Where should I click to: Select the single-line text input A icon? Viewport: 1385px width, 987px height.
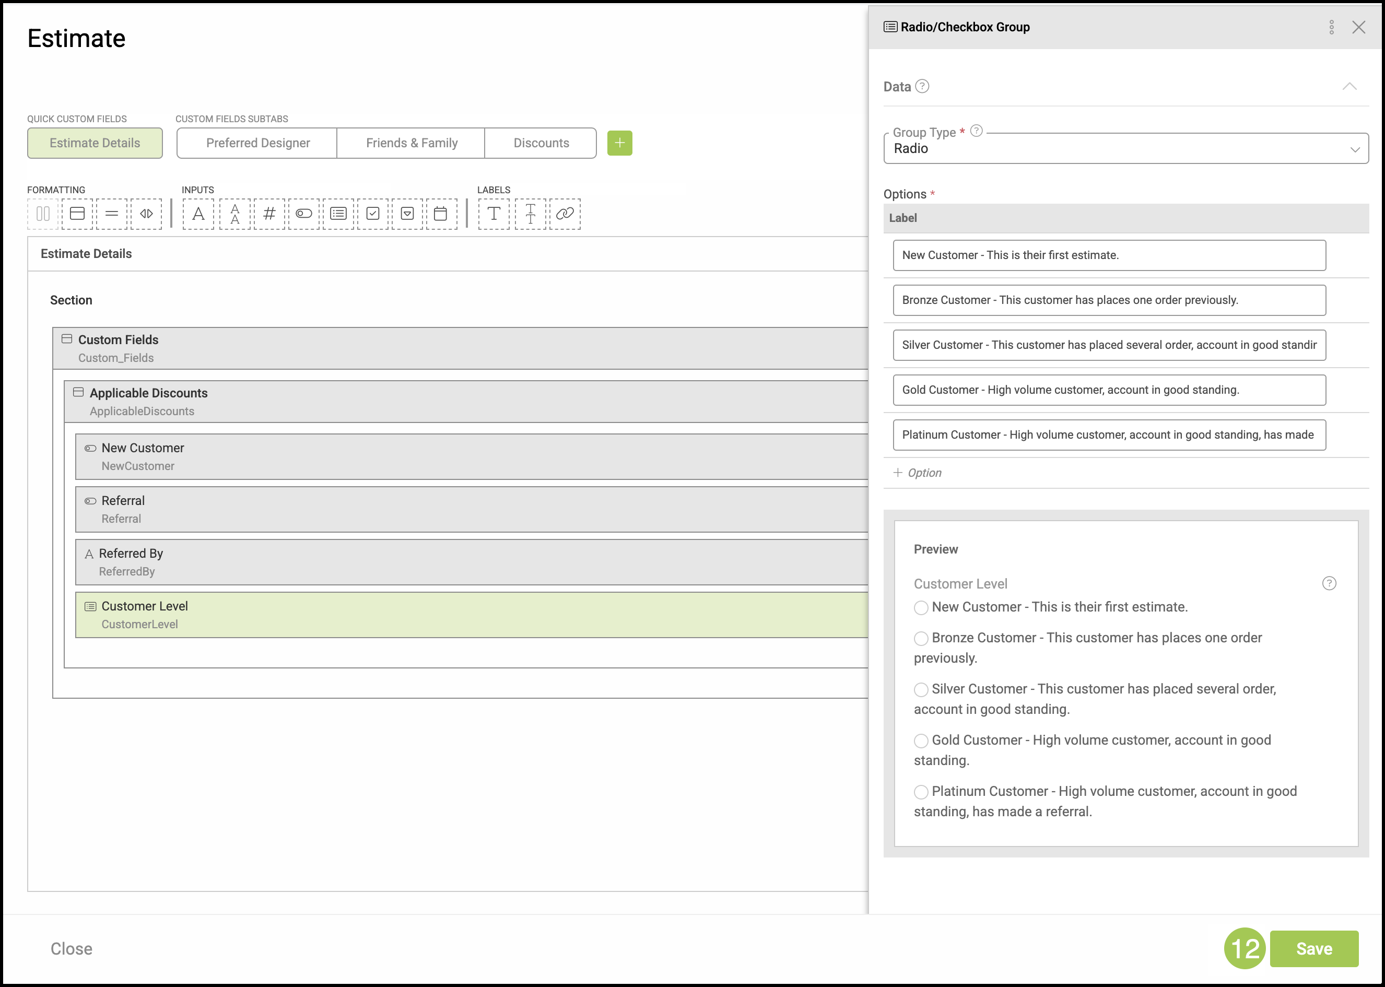pyautogui.click(x=198, y=213)
